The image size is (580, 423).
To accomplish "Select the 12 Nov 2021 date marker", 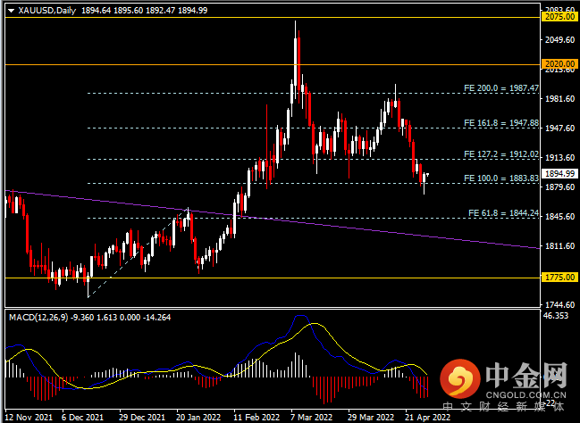I will click(x=29, y=417).
